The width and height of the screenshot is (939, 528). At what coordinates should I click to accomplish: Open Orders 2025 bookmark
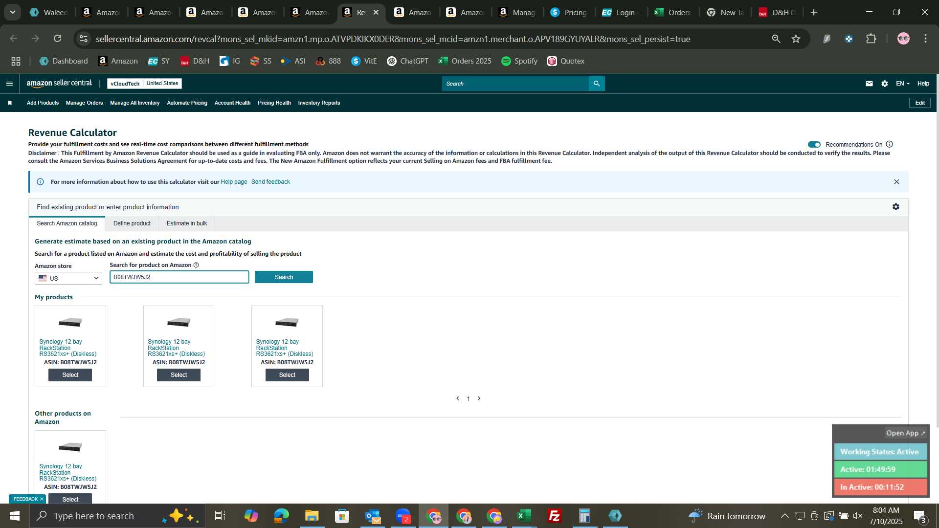click(x=465, y=61)
